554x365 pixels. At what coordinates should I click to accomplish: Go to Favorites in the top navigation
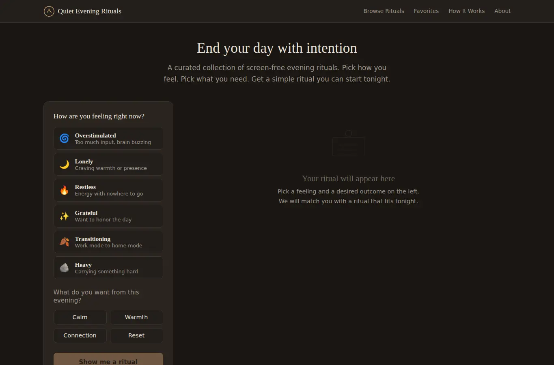tap(426, 11)
